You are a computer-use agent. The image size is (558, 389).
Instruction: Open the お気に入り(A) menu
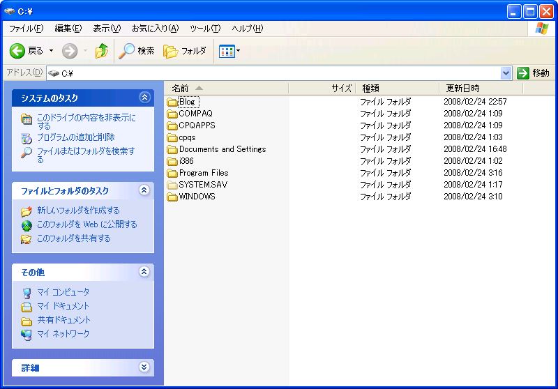click(x=155, y=29)
